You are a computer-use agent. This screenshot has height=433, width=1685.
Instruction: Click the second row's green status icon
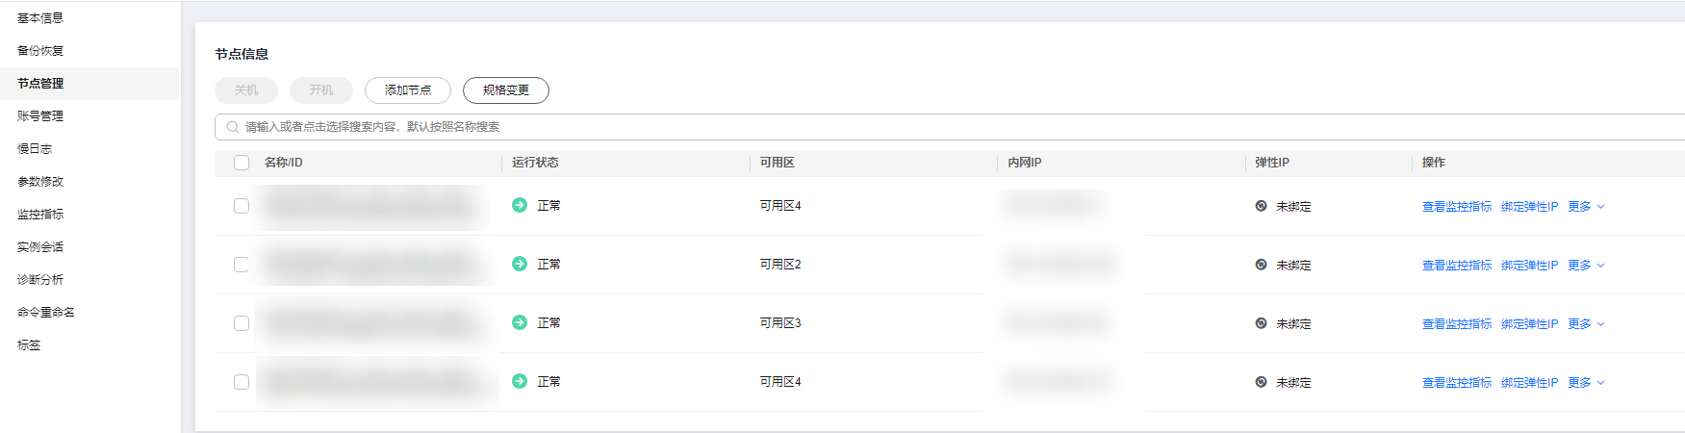point(520,264)
